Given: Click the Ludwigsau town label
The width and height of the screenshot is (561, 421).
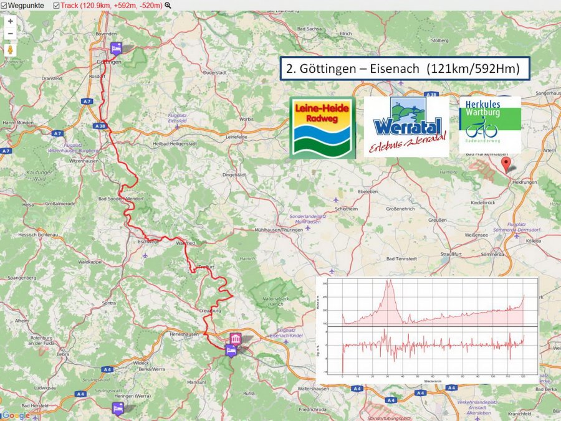Looking at the screenshot, I should (45, 388).
